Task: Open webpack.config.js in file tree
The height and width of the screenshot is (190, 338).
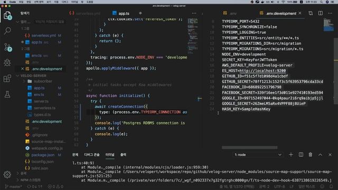Action: coord(47,148)
